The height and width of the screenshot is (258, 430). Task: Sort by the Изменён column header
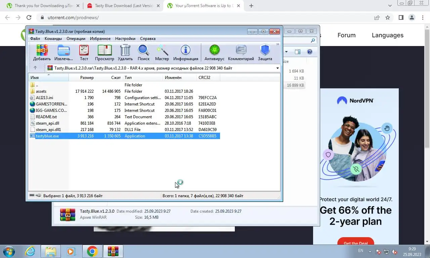[179, 78]
